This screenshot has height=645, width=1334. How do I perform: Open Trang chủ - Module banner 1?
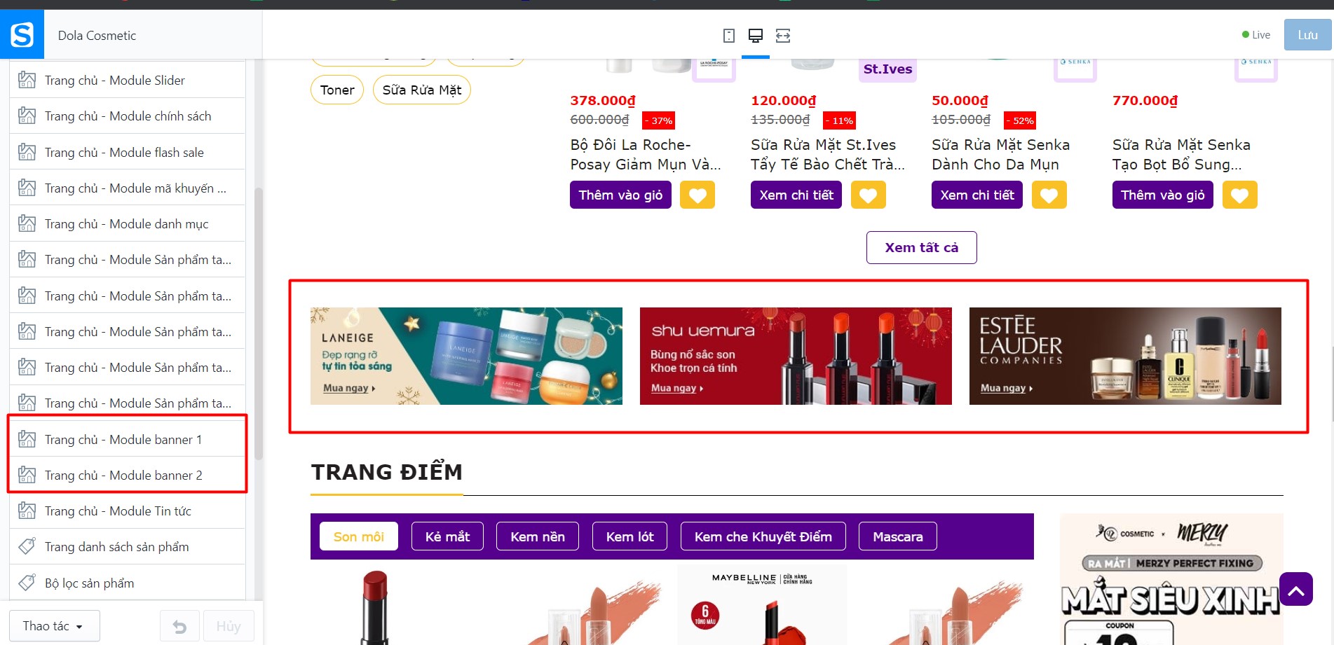pos(128,439)
